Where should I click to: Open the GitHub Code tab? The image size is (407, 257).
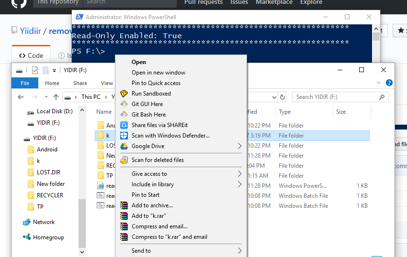[x=31, y=55]
